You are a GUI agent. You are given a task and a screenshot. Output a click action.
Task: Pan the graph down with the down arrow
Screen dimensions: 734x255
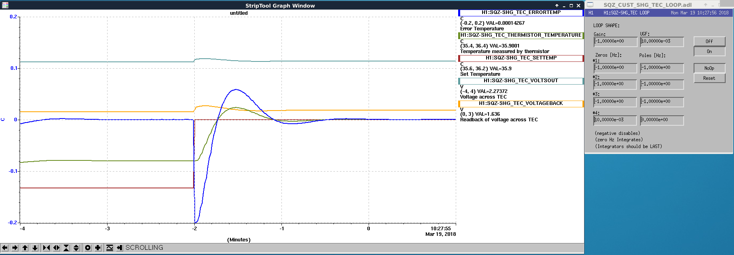[35, 248]
